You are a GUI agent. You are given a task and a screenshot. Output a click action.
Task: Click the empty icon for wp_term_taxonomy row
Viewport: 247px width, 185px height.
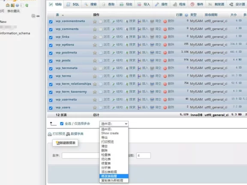coord(152,92)
